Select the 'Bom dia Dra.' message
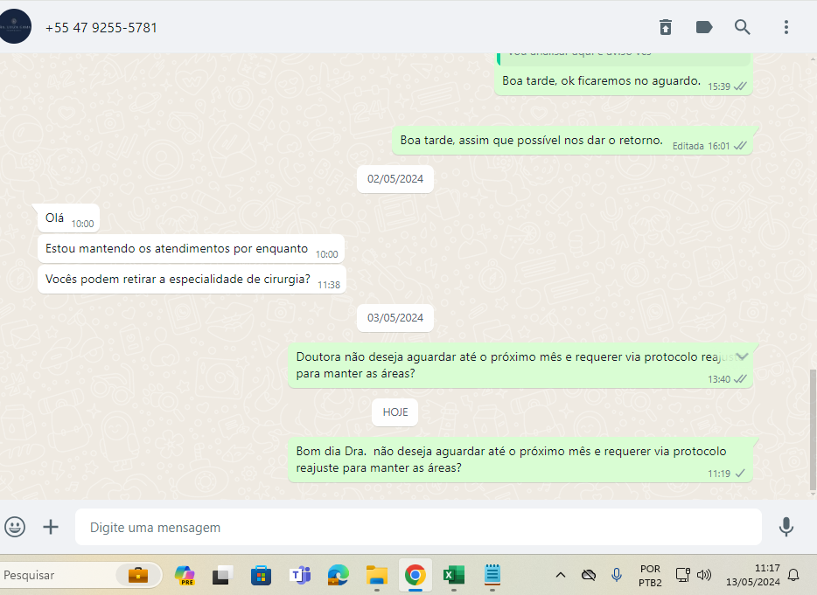 click(x=520, y=460)
